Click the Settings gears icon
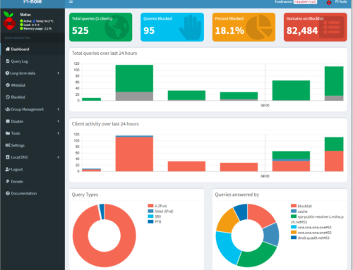 (x=8, y=145)
